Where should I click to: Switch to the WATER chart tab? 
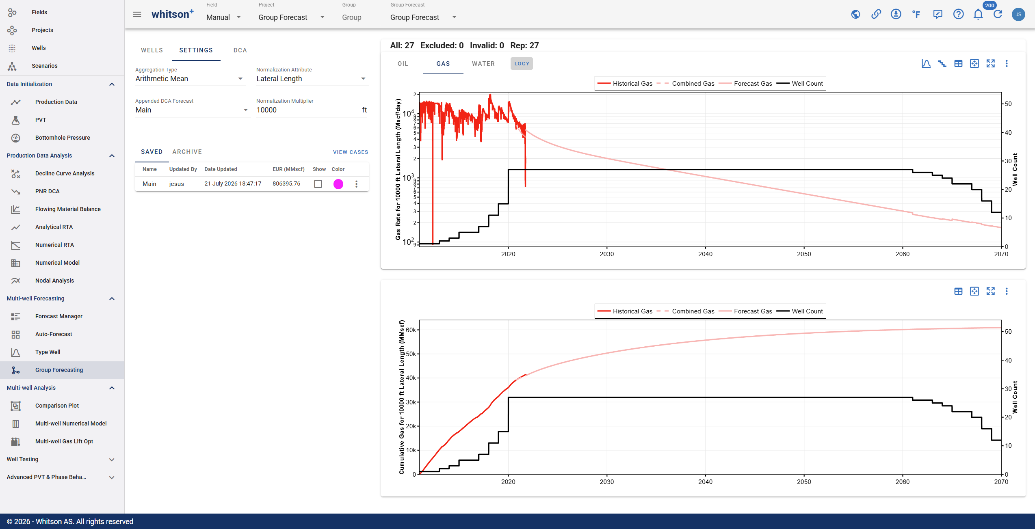coord(483,64)
